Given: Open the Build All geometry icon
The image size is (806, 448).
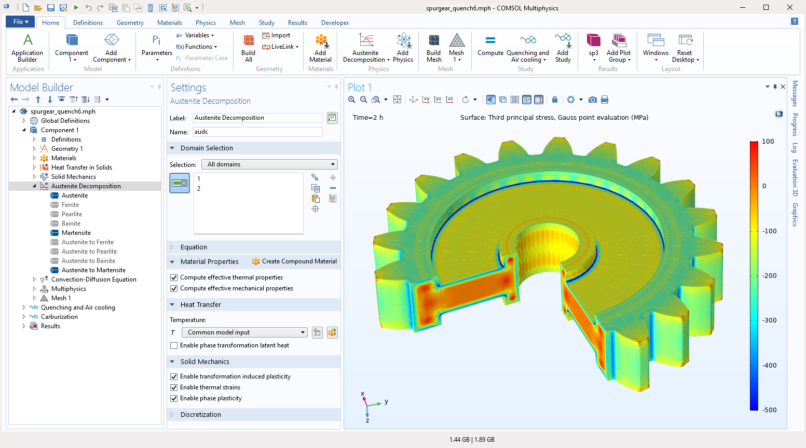Looking at the screenshot, I should 248,47.
